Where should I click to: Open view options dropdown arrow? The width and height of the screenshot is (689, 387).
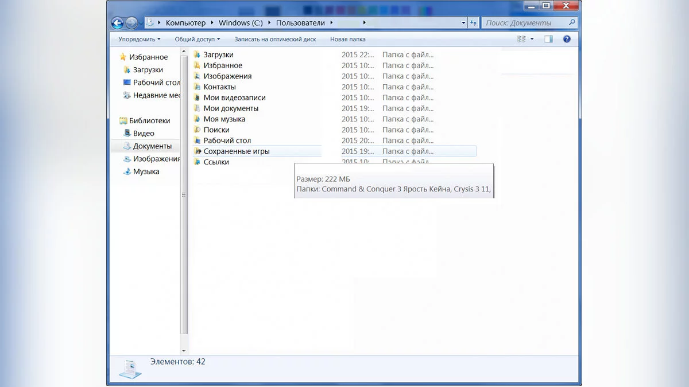click(x=532, y=39)
